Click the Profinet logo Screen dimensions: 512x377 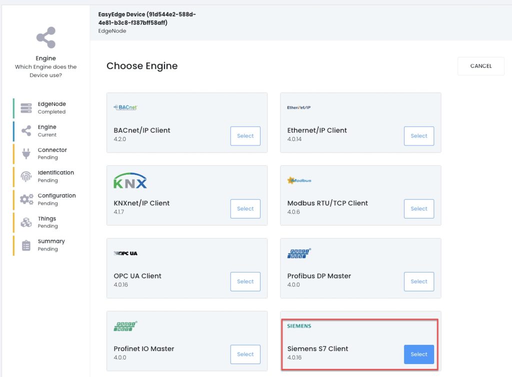[125, 326]
